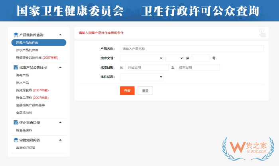Click the orange 查询 button
The height and width of the screenshot is (166, 279).
(x=127, y=91)
